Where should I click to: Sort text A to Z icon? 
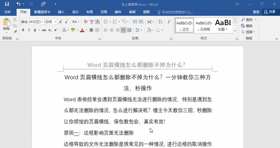point(161,22)
